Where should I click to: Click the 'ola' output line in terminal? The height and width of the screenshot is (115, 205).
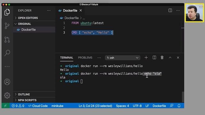63,77
